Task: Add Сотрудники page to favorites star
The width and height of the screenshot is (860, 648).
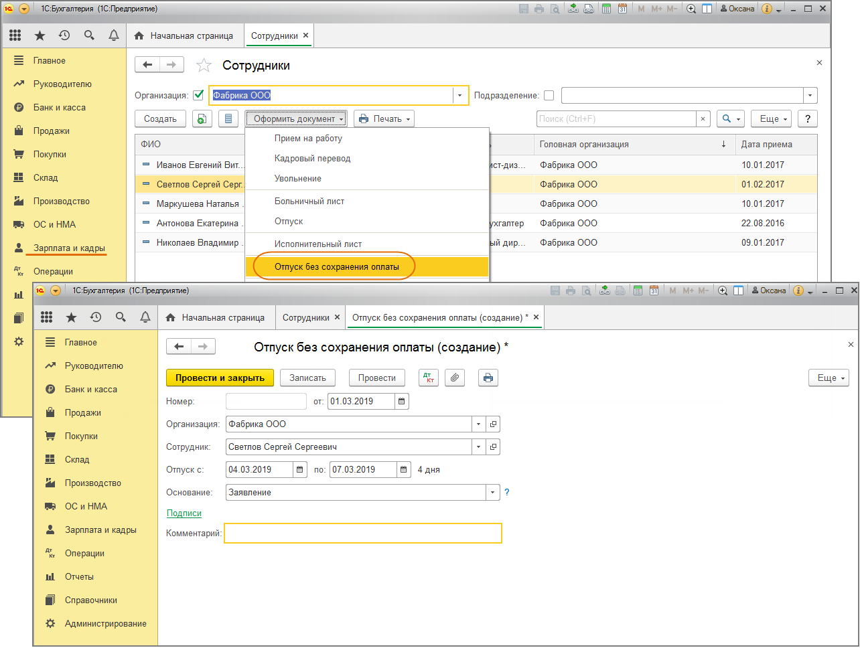Action: pyautogui.click(x=204, y=65)
